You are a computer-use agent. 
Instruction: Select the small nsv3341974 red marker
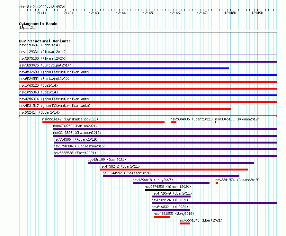[217, 183]
